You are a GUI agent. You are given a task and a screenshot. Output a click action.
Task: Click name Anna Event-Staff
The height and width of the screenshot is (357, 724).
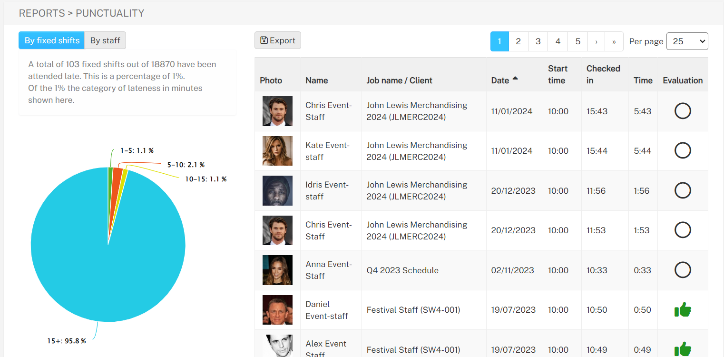point(329,270)
